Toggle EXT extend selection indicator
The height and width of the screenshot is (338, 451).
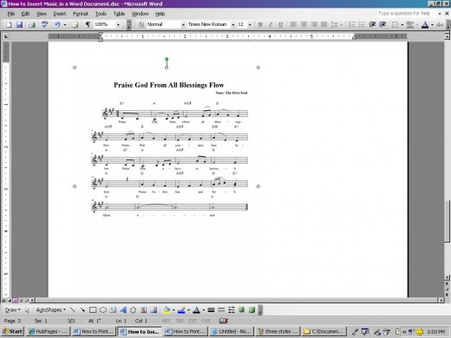(x=193, y=321)
